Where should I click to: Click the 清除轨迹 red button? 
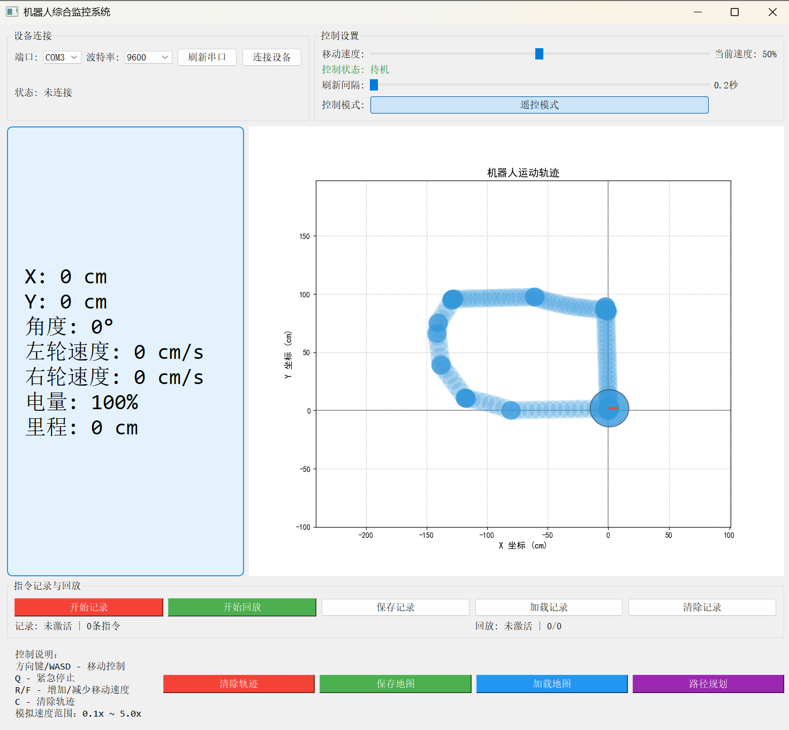pyautogui.click(x=239, y=684)
